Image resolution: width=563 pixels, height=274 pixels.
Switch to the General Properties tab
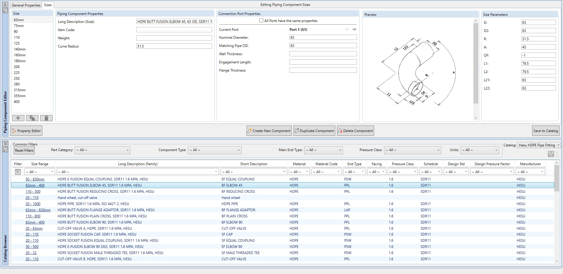[26, 5]
